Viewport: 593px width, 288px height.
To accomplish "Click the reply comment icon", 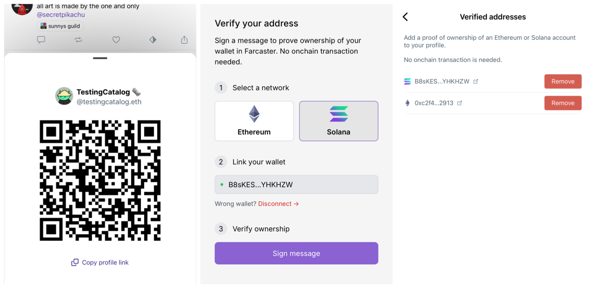I will [x=41, y=39].
